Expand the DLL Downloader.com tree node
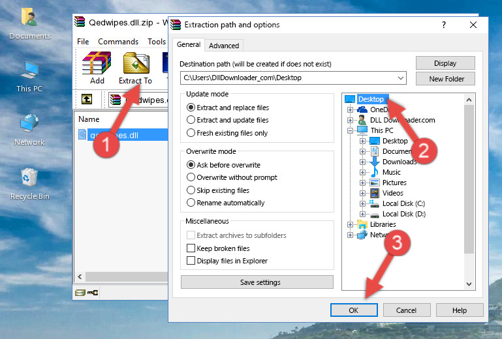 tap(350, 120)
